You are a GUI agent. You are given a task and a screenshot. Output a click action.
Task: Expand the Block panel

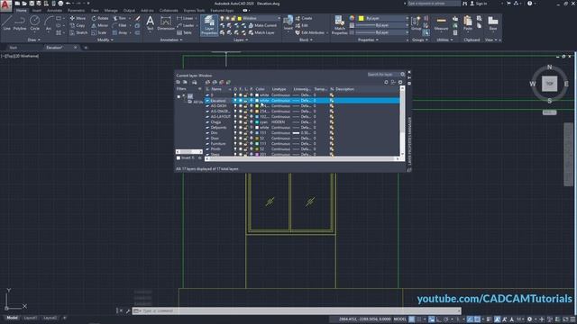[x=306, y=40]
